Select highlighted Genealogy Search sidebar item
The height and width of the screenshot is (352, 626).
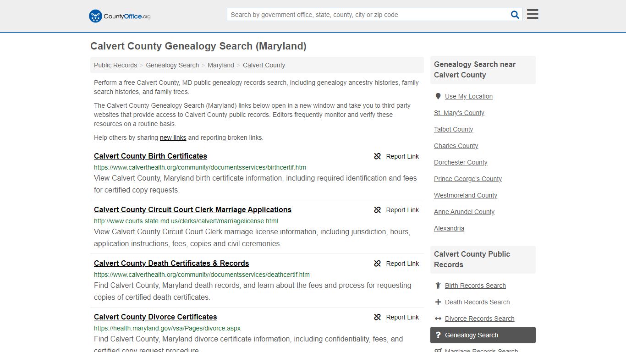(483, 335)
